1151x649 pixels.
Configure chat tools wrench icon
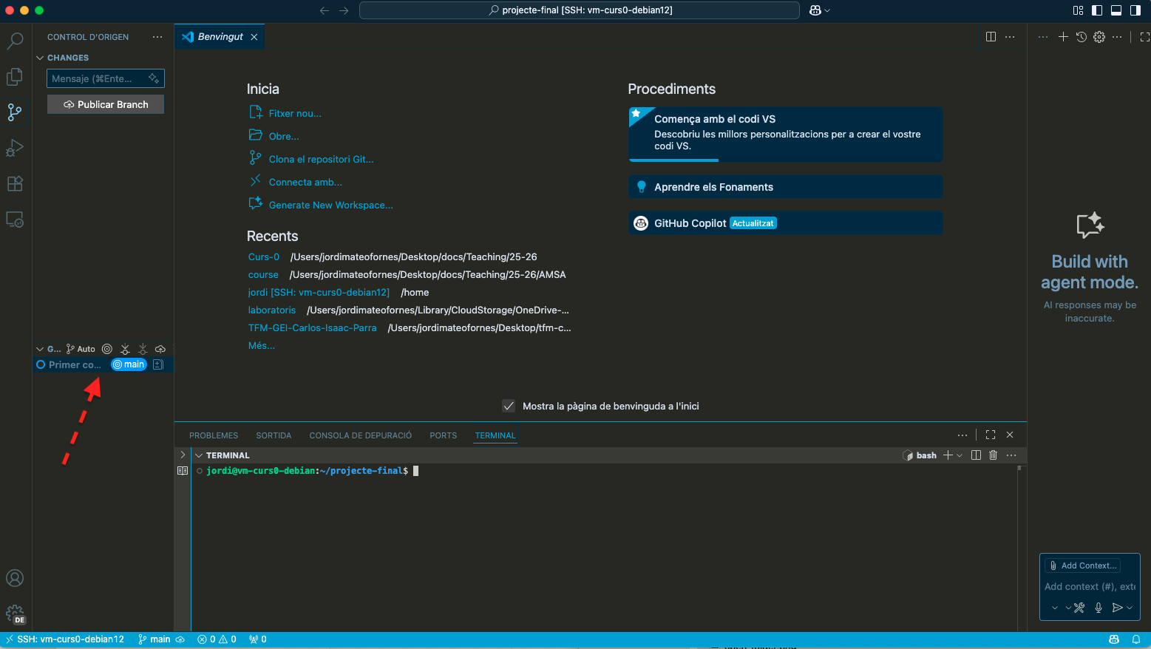pos(1079,608)
